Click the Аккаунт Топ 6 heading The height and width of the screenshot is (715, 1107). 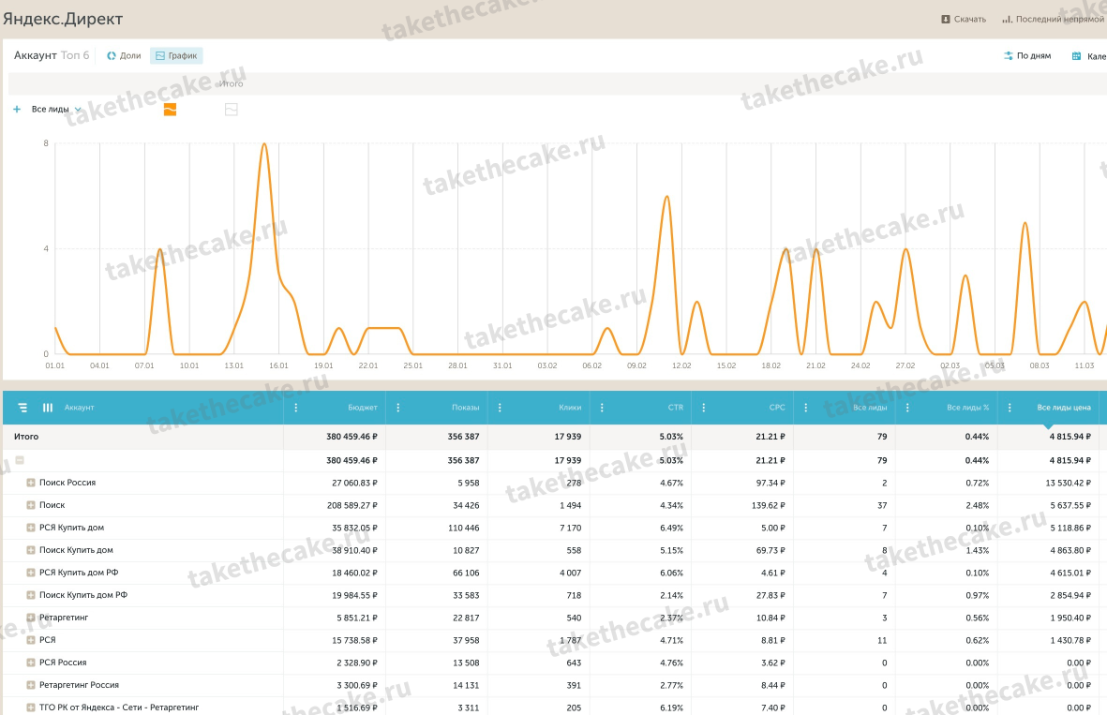pos(52,55)
